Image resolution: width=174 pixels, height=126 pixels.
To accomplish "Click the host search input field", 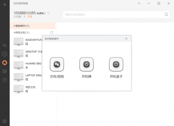I will (x=113, y=14).
